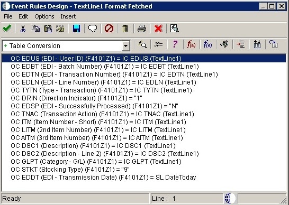
Task: Click the Copy icon in toolbar
Action: click(x=35, y=29)
